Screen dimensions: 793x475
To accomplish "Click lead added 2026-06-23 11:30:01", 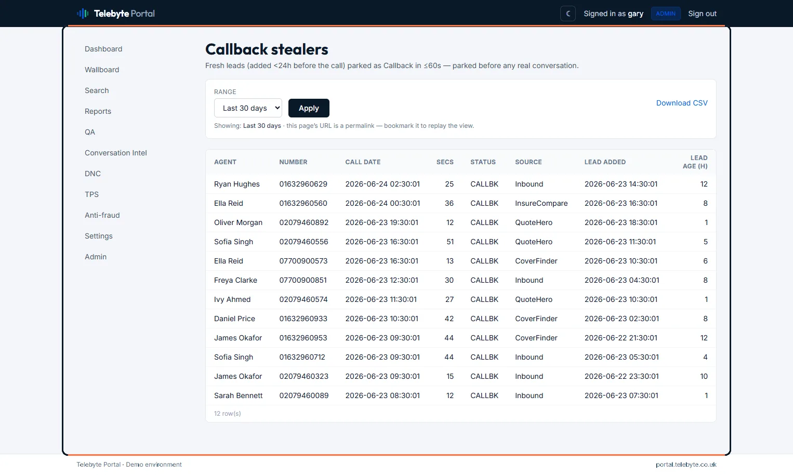I will click(x=620, y=242).
